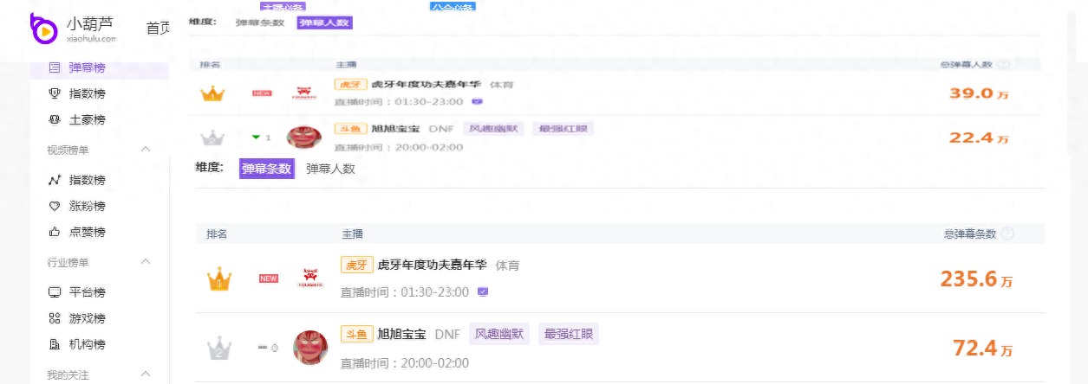Click purple icon after 01:30-23:00 in 235.6万 row
1088x384 pixels.
(x=484, y=291)
